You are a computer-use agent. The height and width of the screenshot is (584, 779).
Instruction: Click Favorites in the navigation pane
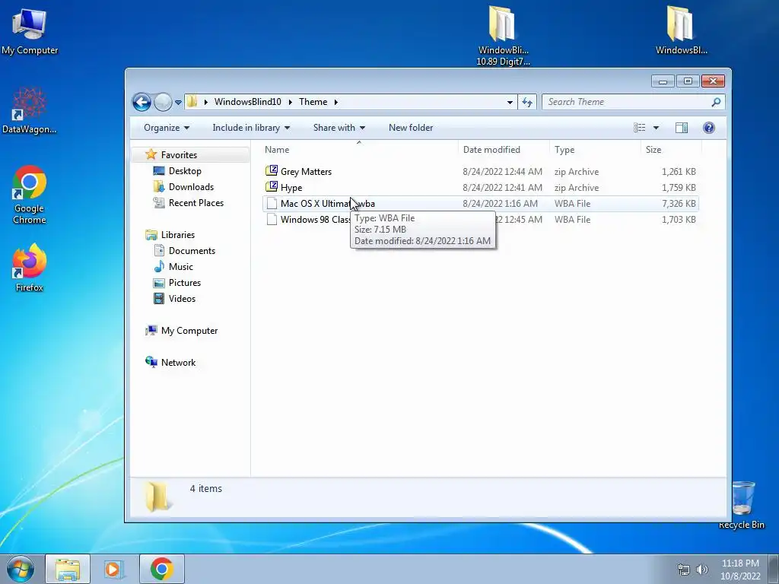[x=179, y=155]
